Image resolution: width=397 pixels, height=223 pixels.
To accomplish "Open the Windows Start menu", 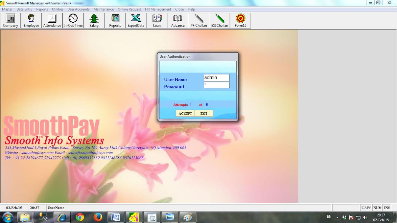I will (8, 217).
